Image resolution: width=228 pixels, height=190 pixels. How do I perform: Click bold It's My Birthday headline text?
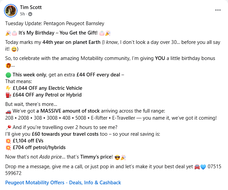click(58, 33)
